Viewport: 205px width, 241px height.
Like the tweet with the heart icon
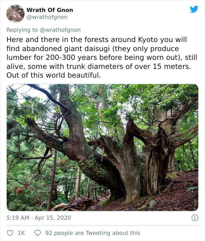click(x=11, y=232)
